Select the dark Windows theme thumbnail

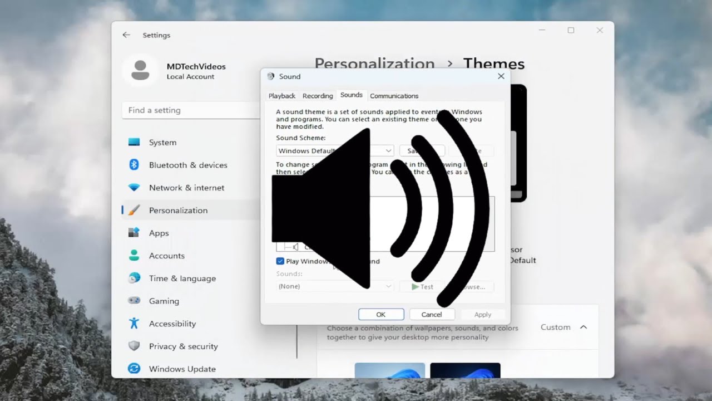coord(465,371)
